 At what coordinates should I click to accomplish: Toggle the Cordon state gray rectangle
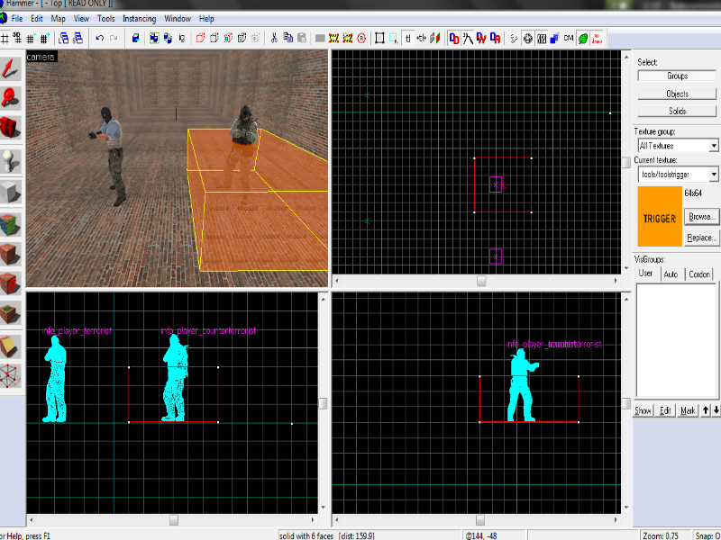[x=320, y=38]
